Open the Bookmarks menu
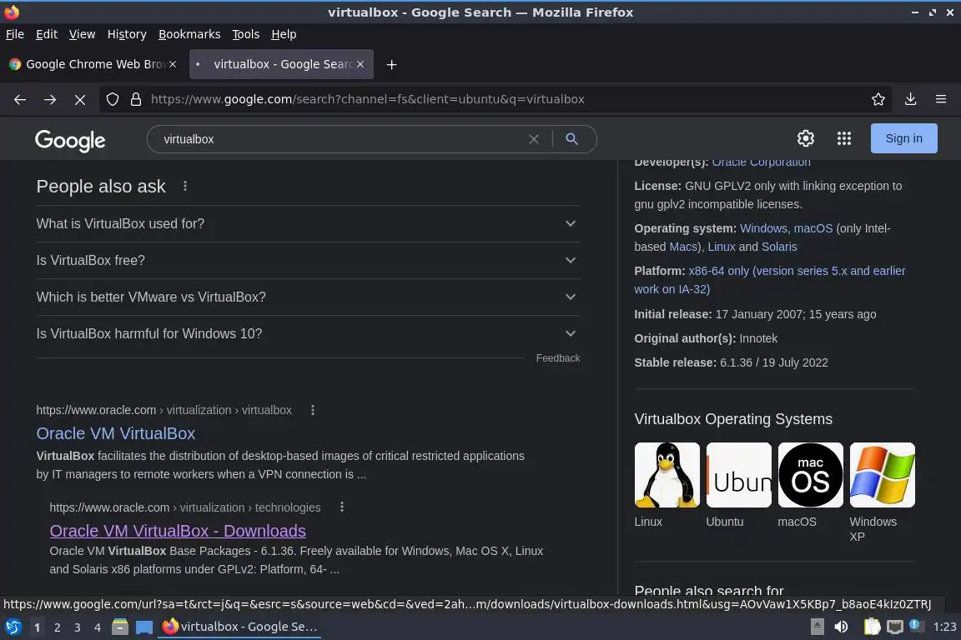The width and height of the screenshot is (961, 640). pyautogui.click(x=189, y=34)
